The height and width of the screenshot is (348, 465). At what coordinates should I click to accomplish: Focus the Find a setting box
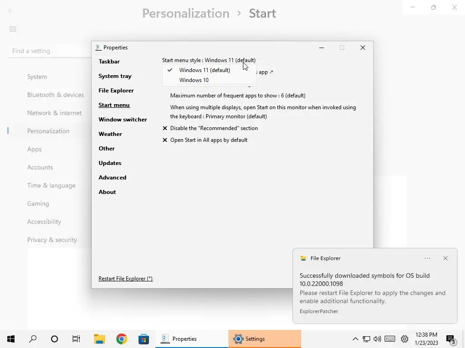[50, 51]
